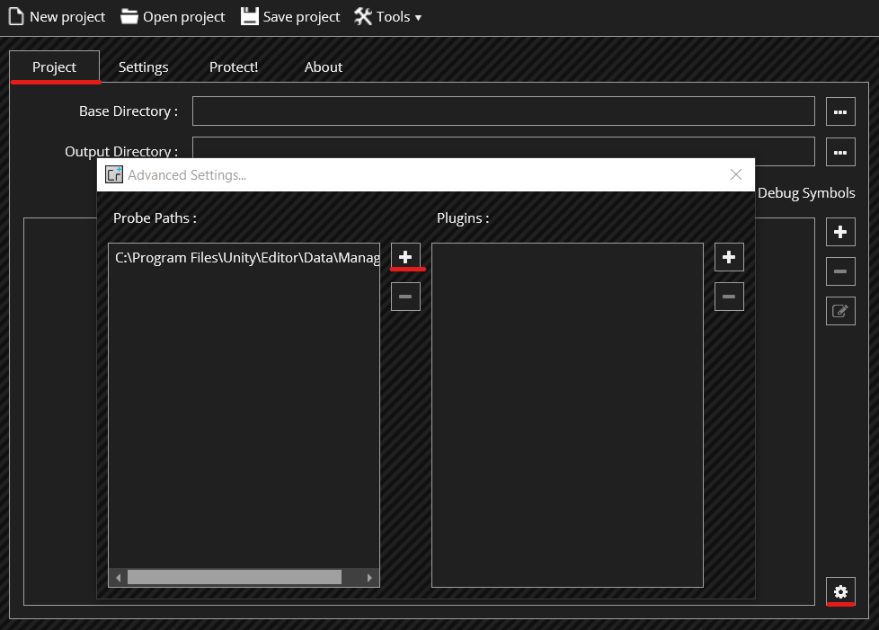Viewport: 879px width, 630px height.
Task: Click the Probe Paths horizontal scrollbar thumb
Action: (x=235, y=577)
